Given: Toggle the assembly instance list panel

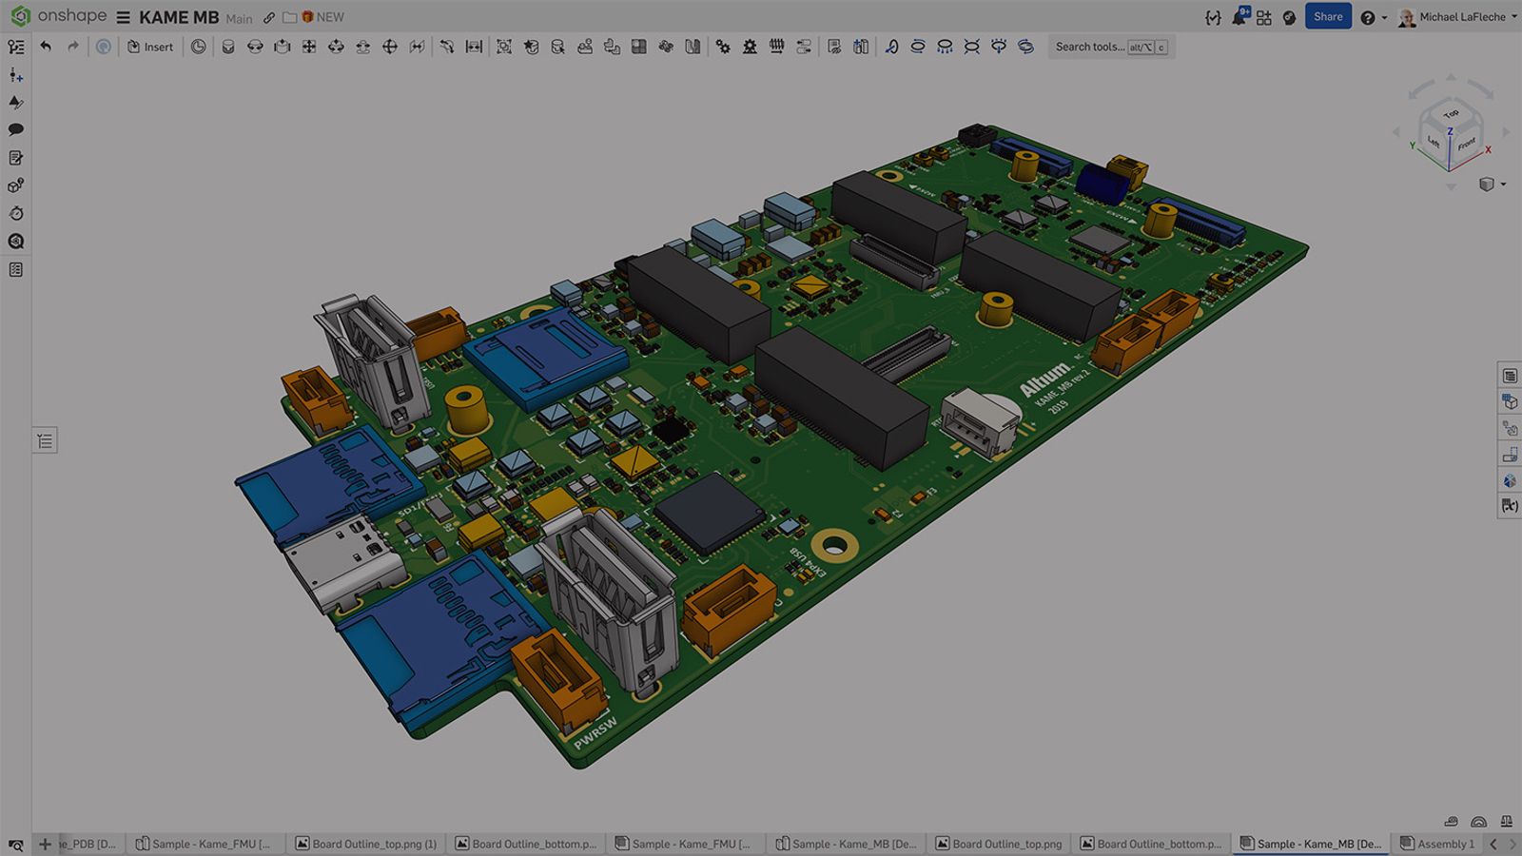Looking at the screenshot, I should [x=44, y=439].
